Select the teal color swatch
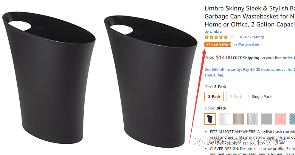The image size is (295, 155). click(x=292, y=119)
